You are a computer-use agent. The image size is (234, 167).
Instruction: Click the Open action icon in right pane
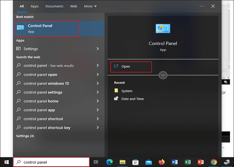[x=116, y=66]
